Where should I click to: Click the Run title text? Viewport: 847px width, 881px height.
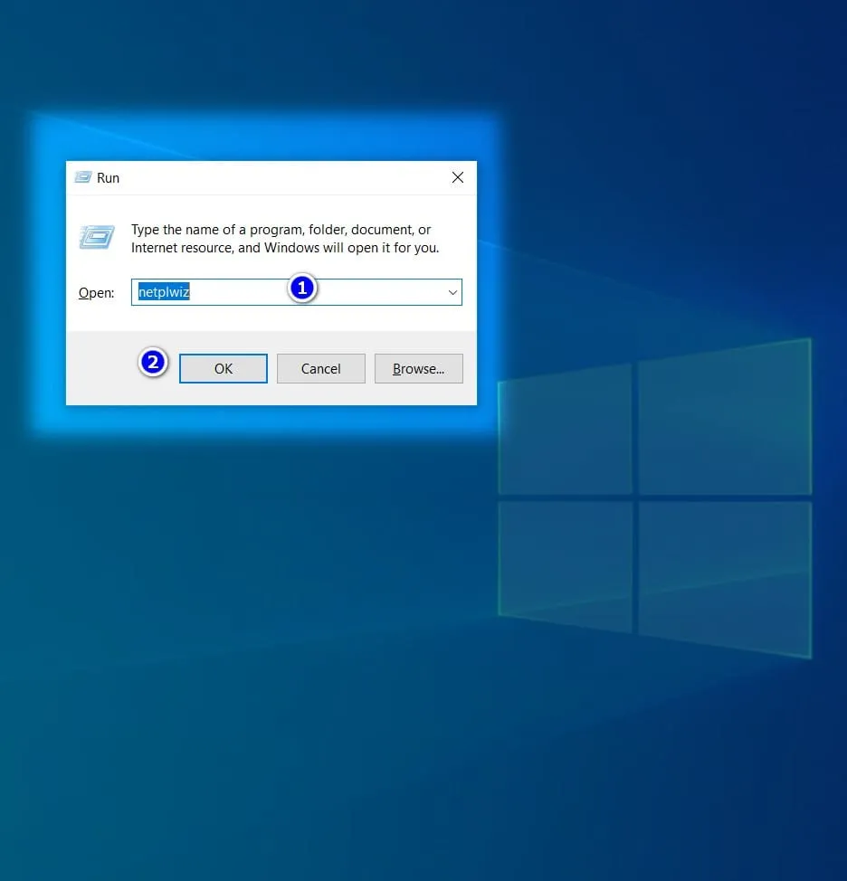tap(109, 178)
